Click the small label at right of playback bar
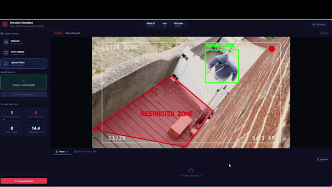Viewport: 332px width, 187px height. tap(323, 33)
